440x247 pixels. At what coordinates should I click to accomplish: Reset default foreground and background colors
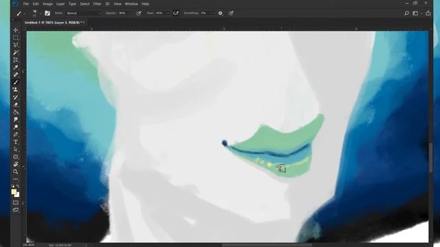pos(13,186)
